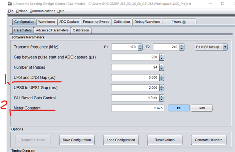Click the Timing Diagram heading
235x152 pixels.
click(x=23, y=151)
